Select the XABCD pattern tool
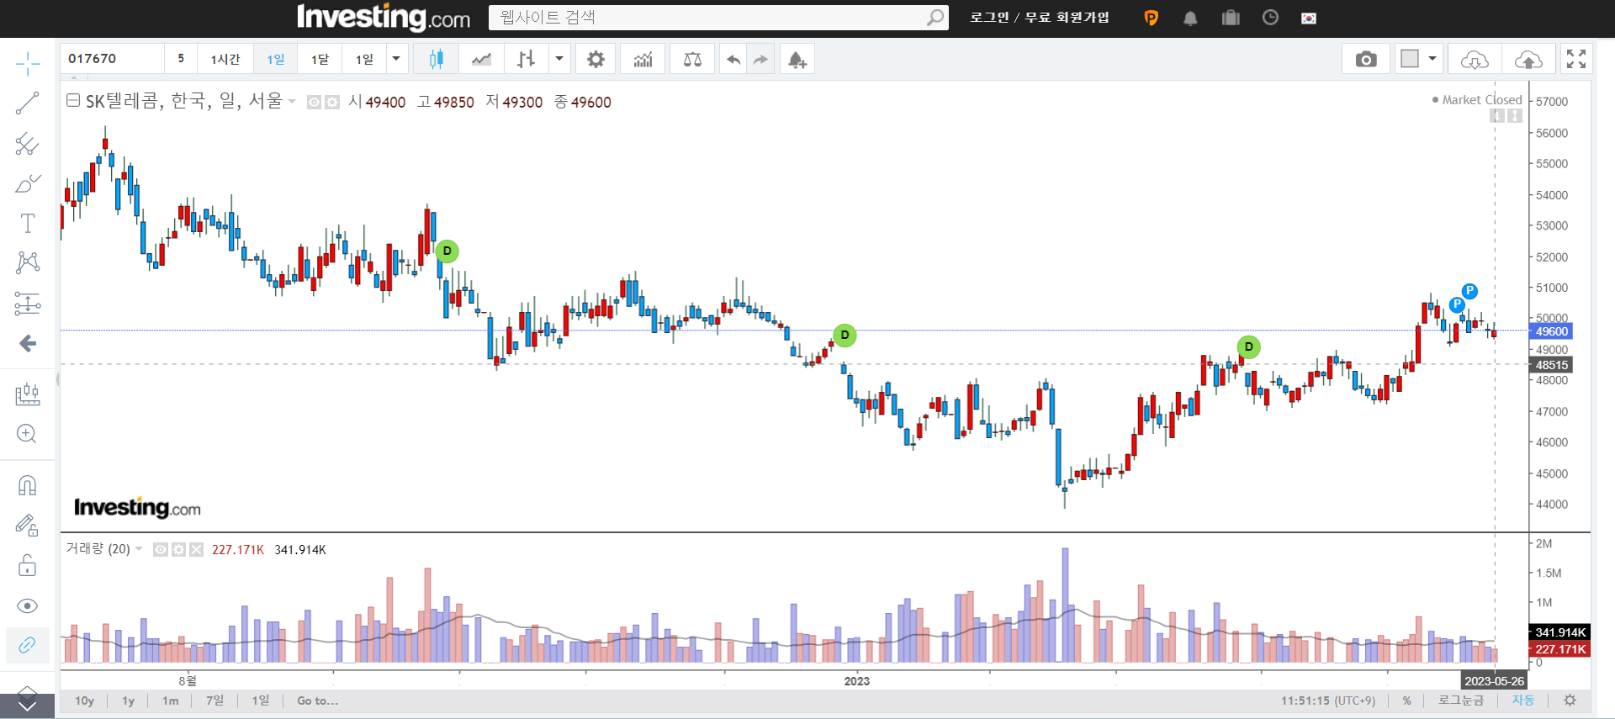Screen dimensions: 1615x719 pyautogui.click(x=27, y=262)
